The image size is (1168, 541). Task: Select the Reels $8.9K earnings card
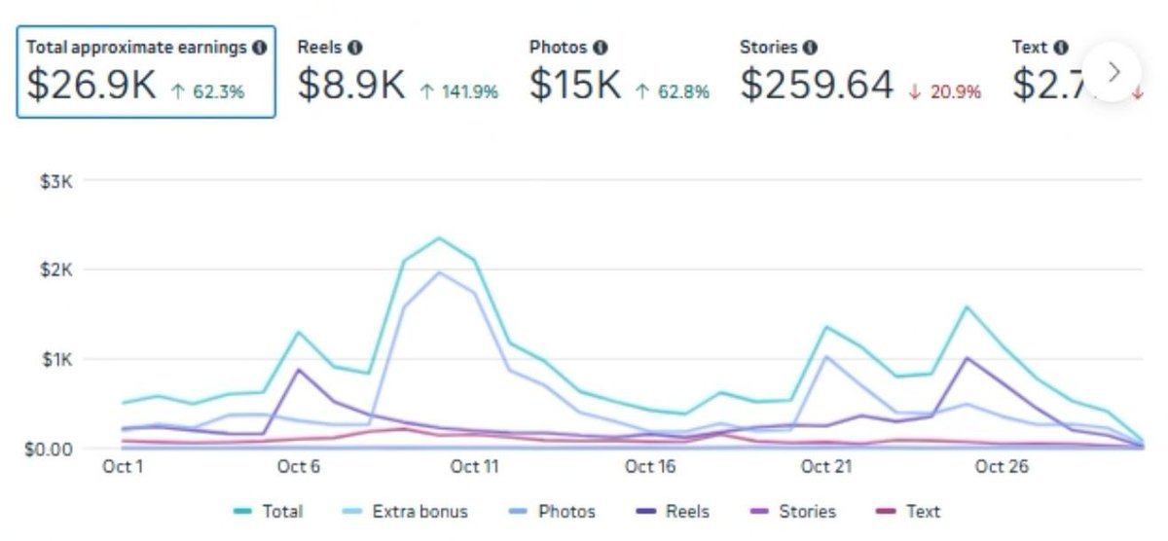tap(397, 73)
